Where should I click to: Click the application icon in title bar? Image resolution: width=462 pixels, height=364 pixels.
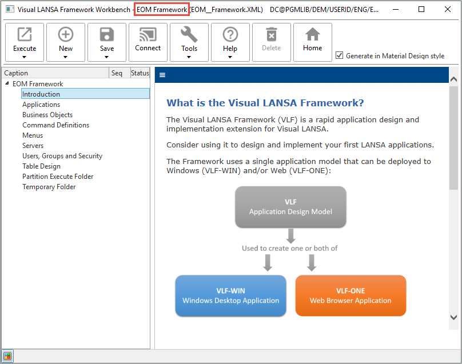[x=10, y=9]
